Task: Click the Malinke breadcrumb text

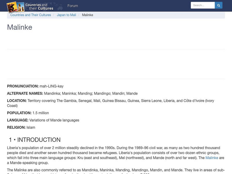Action: point(88,15)
